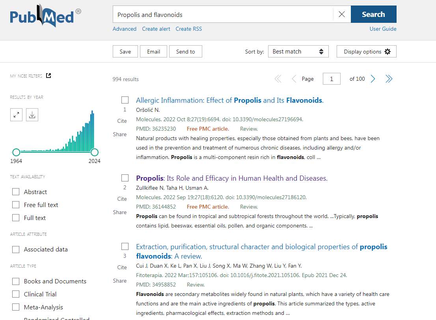Click the page number input field
The height and width of the screenshot is (320, 436).
(332, 79)
